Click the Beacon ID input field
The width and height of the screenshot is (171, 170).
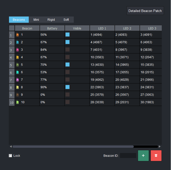click(128, 155)
